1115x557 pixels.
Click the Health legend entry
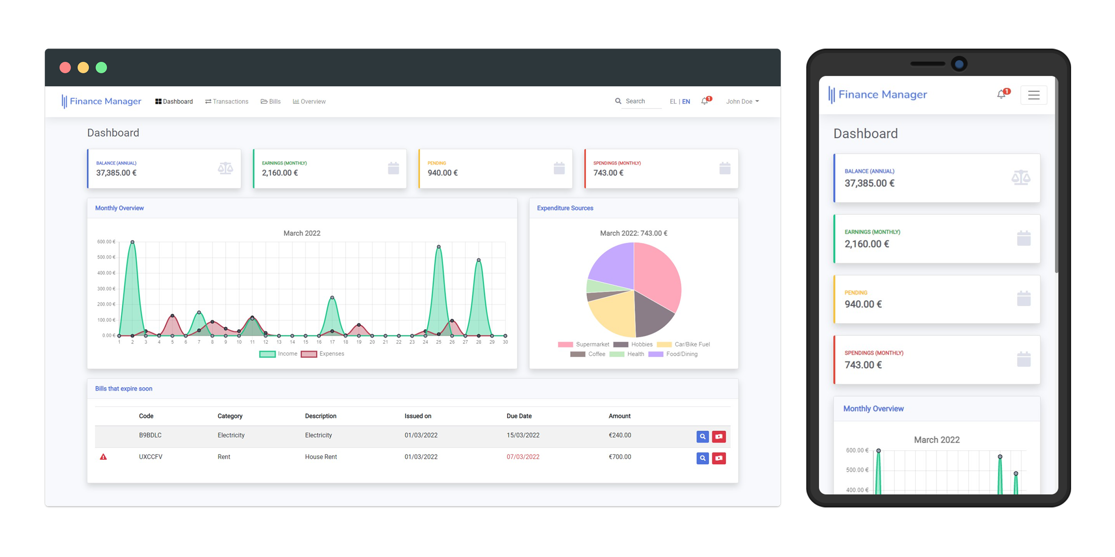(x=626, y=354)
